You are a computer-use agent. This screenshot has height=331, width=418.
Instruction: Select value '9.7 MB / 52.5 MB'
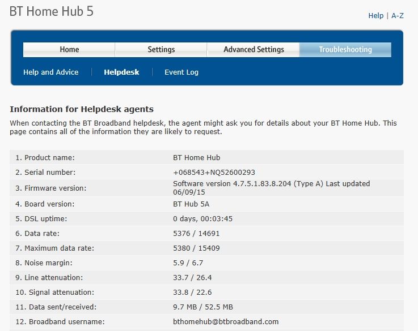(x=203, y=307)
